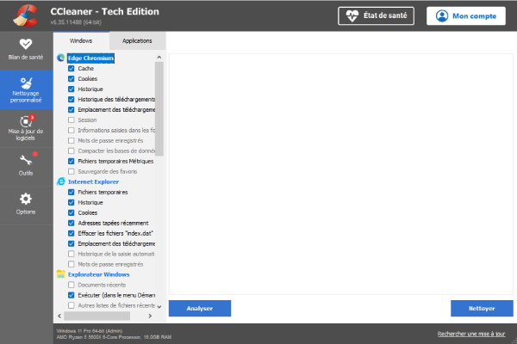Screen dimensions: 517x344
Task: Uncheck Edge Chromium Cookies checkbox
Action: tap(72, 78)
